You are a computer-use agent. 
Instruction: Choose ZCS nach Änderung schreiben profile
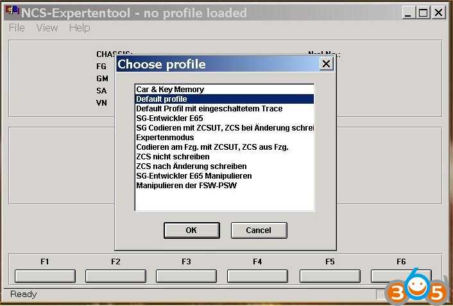pos(191,166)
